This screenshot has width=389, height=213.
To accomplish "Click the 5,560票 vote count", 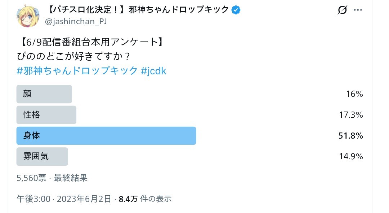I will click(x=31, y=178).
